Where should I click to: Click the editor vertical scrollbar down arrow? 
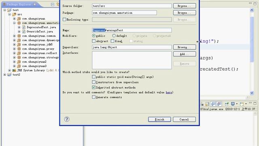252,93
